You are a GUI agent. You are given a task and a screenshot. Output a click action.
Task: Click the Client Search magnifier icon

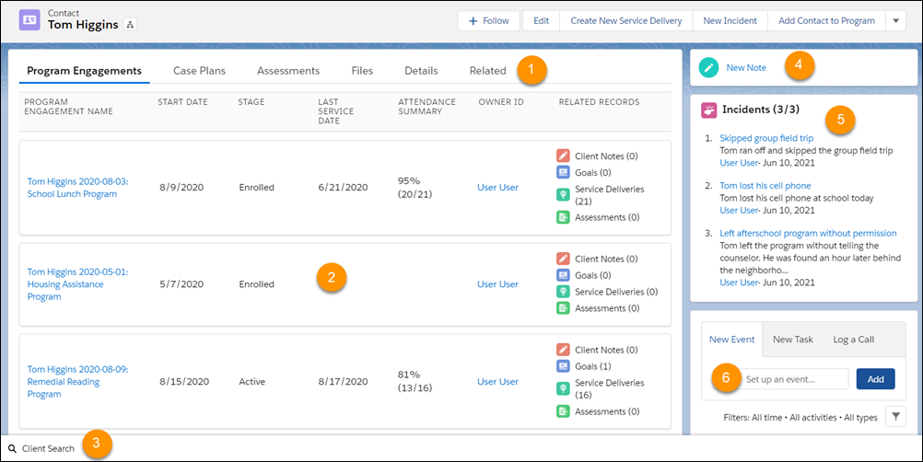click(12, 448)
